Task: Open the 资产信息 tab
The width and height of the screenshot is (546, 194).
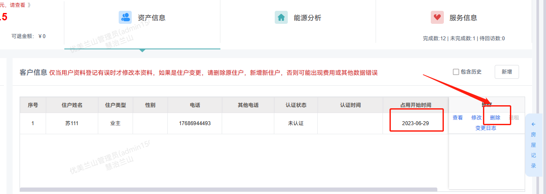Action: click(142, 24)
